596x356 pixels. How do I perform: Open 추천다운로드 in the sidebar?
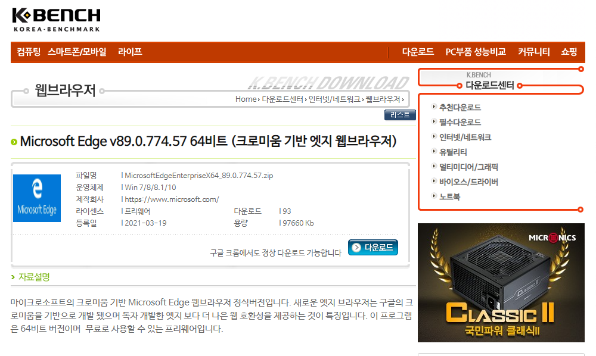[x=460, y=107]
